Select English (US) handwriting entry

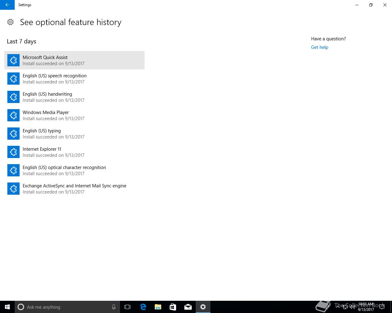74,97
